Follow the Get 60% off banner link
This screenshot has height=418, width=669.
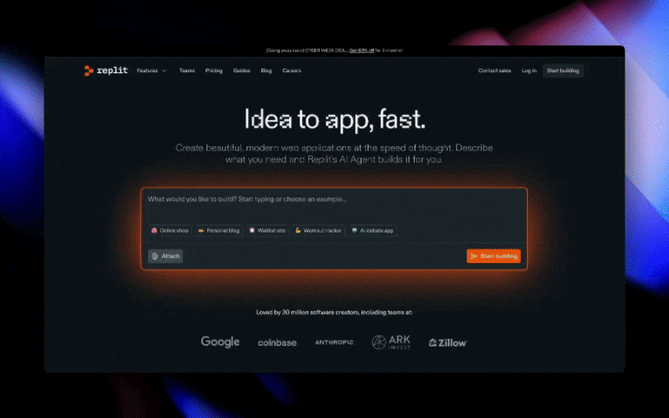(x=362, y=51)
